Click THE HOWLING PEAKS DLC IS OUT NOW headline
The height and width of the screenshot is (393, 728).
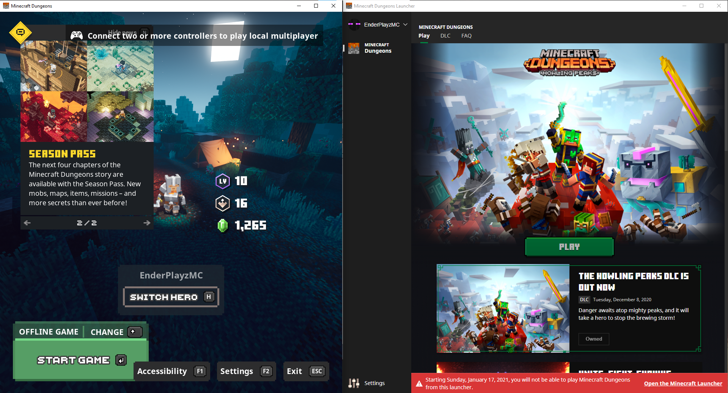click(634, 281)
